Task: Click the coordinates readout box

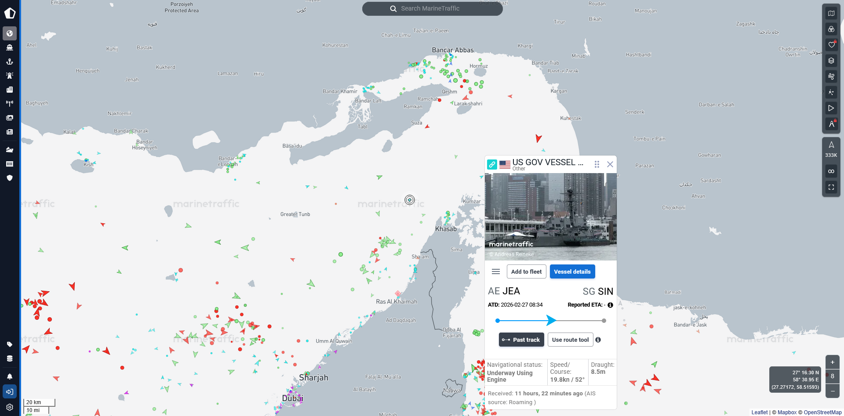Action: click(795, 380)
